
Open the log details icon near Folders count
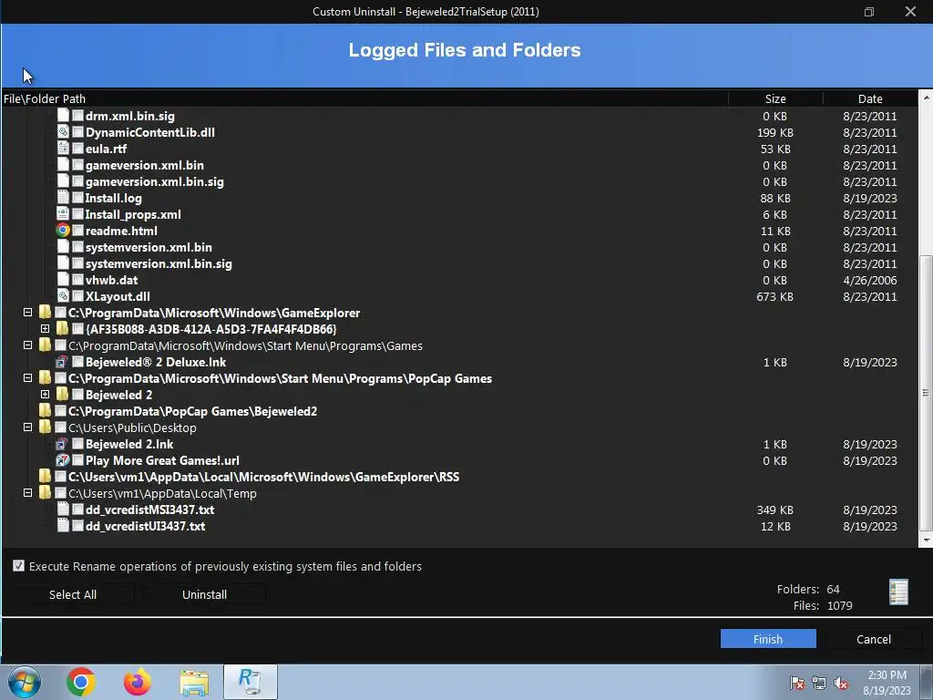898,592
